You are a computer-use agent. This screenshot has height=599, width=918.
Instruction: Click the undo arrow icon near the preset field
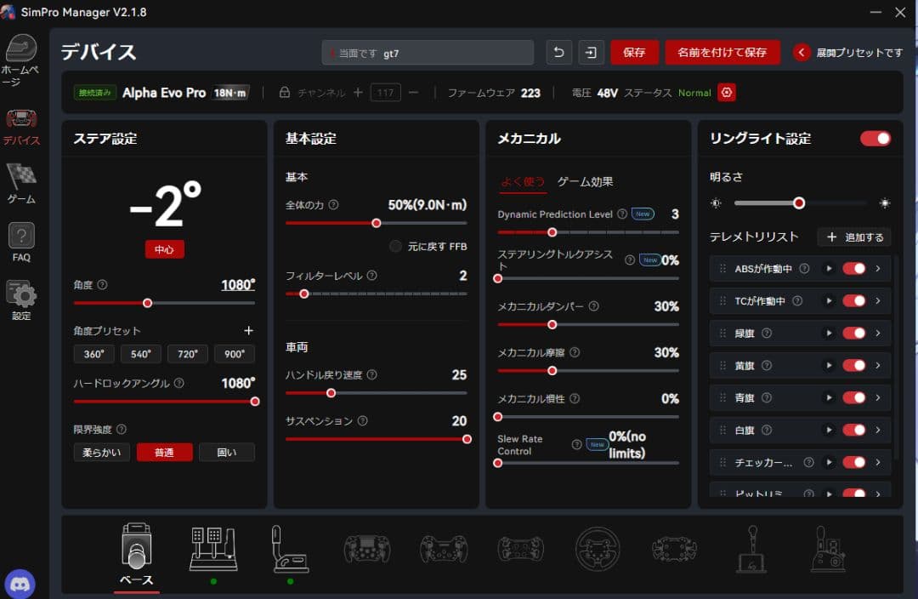click(558, 52)
